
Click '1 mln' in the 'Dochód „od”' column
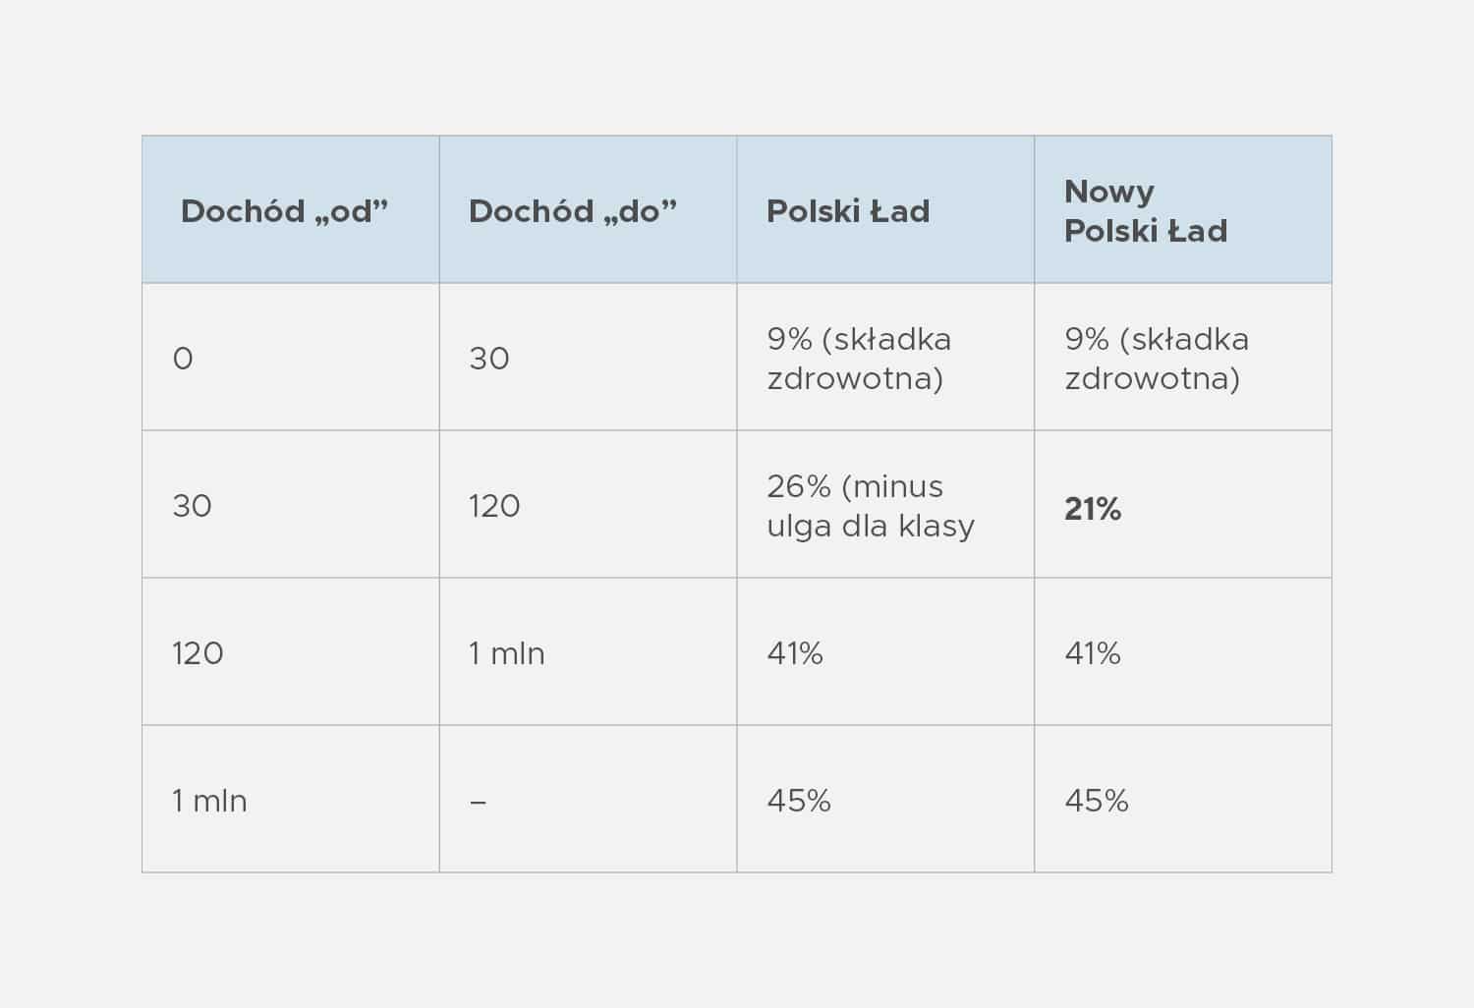tap(209, 801)
